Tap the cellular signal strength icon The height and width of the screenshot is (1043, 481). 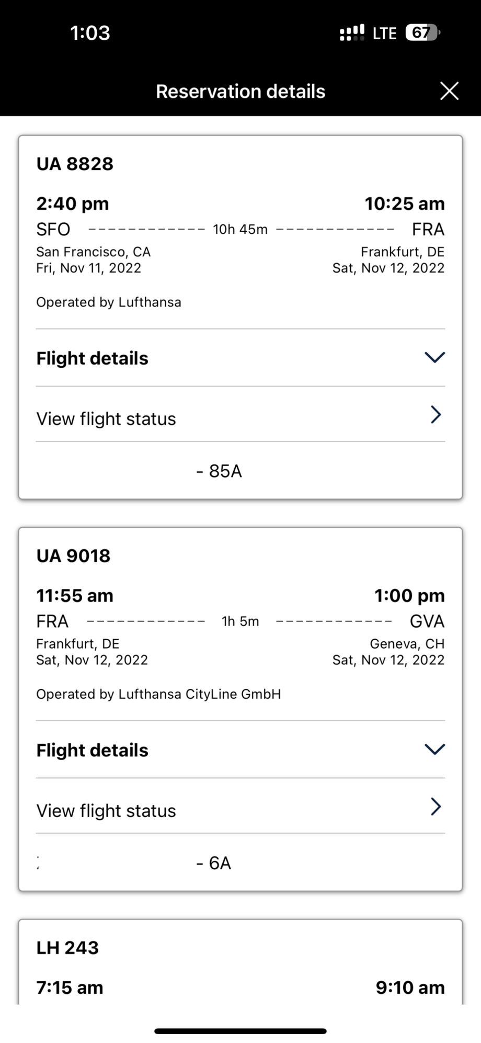pos(352,33)
